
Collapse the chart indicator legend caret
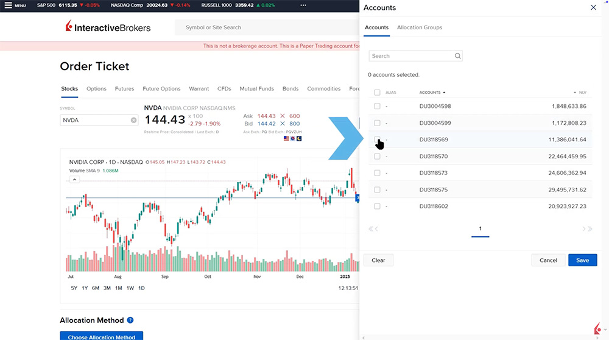[74, 180]
